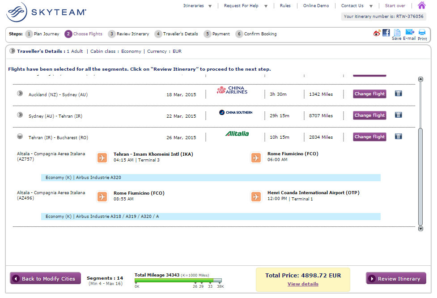Image resolution: width=437 pixels, height=298 pixels.
Task: Click the purple Review Itinerary button
Action: pyautogui.click(x=396, y=278)
